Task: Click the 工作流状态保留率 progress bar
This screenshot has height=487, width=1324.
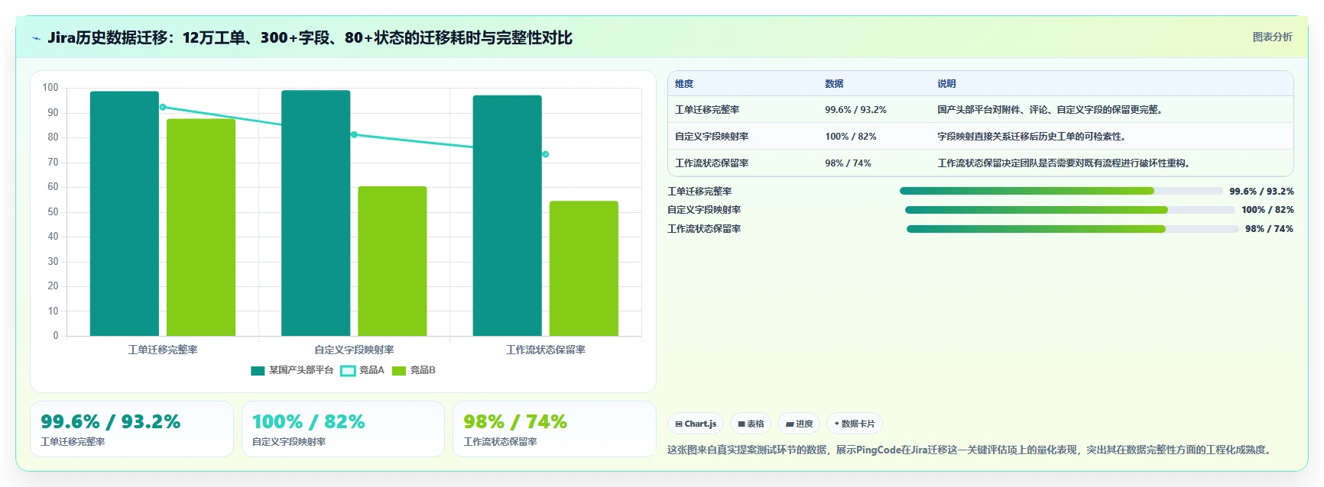Action: [x=1073, y=229]
